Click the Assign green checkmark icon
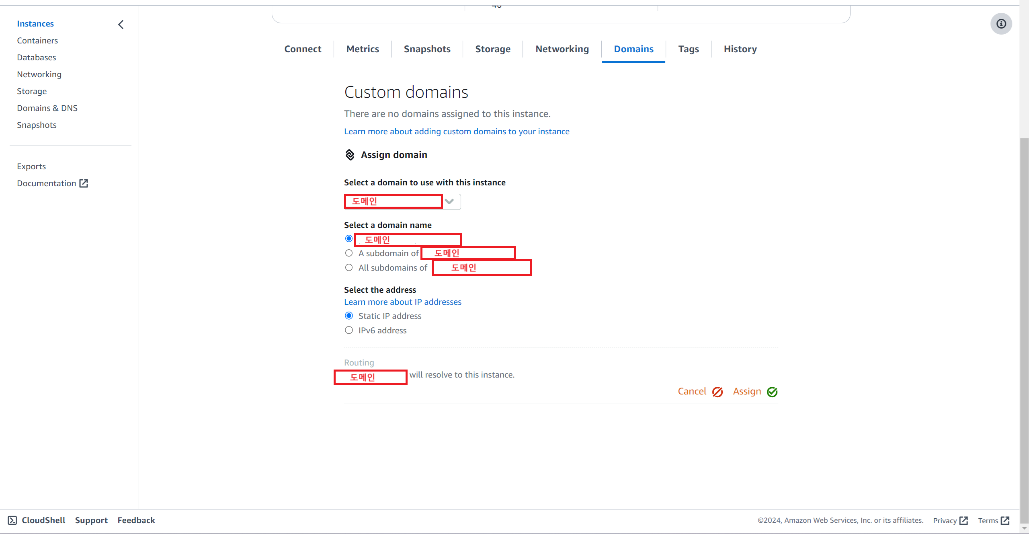Screen dimensions: 1029x534 tap(772, 392)
